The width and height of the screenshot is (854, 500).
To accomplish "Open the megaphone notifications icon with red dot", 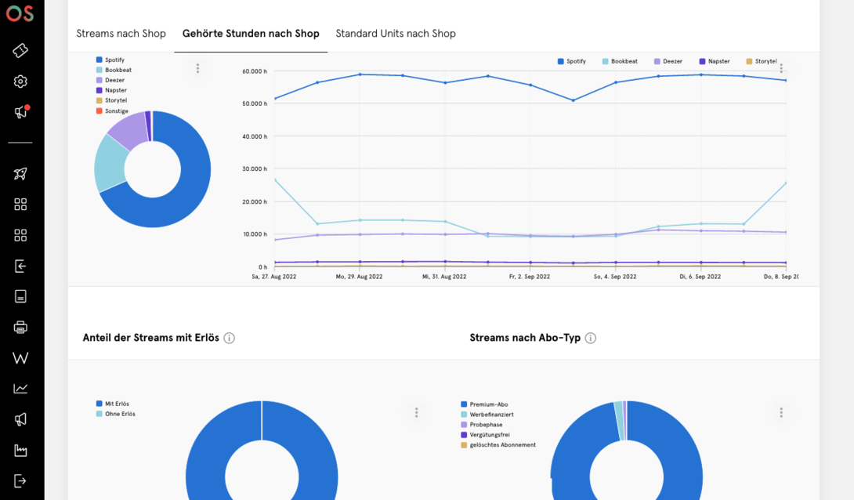I will [20, 111].
